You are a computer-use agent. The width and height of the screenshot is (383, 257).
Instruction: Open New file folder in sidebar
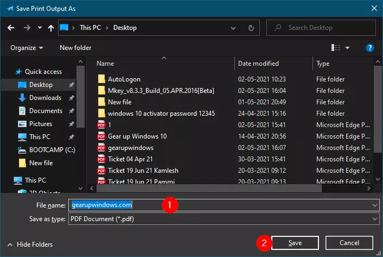[x=41, y=163]
